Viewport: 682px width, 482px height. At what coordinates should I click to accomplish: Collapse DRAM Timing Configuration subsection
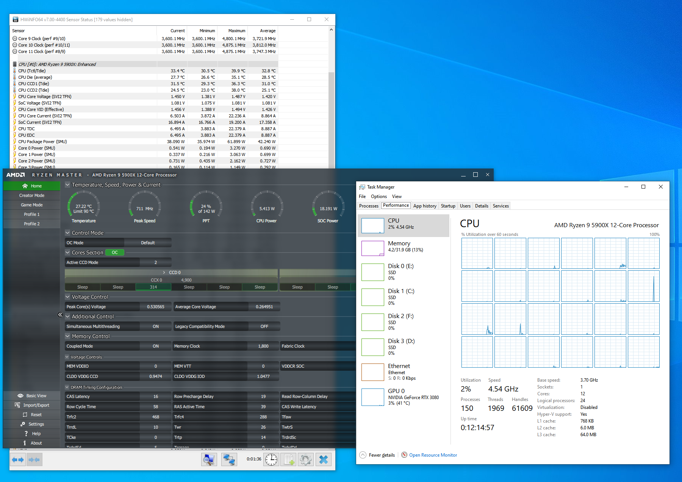tap(67, 387)
